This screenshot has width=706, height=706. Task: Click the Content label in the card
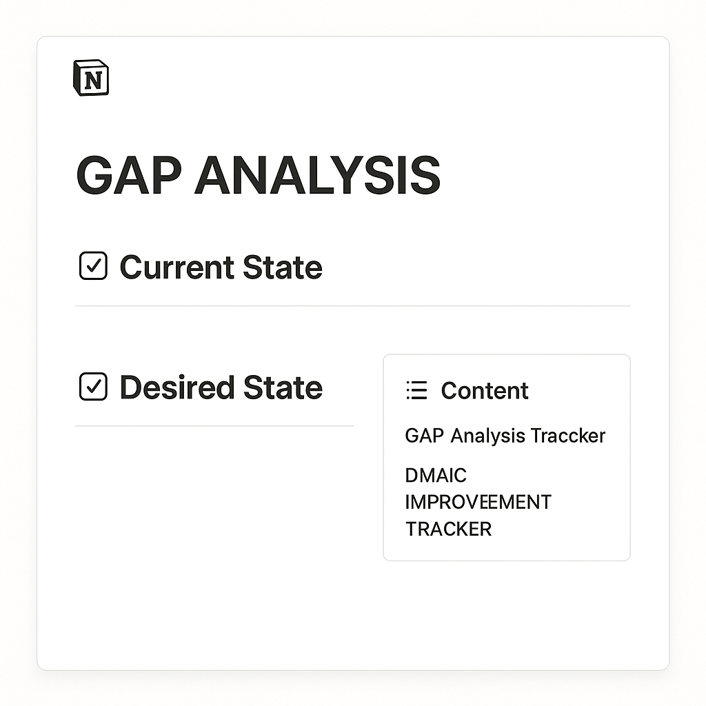(x=485, y=391)
